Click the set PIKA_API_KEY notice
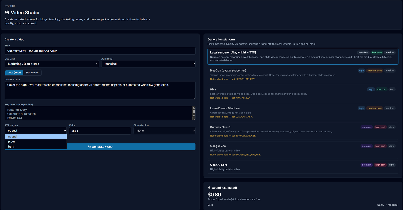Image resolution: width=403 pixels, height=210 pixels. pos(231,98)
